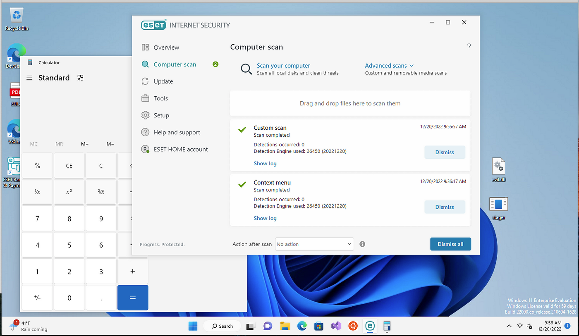Open Task View from the taskbar
Viewport: 579px width, 336px height.
point(250,326)
